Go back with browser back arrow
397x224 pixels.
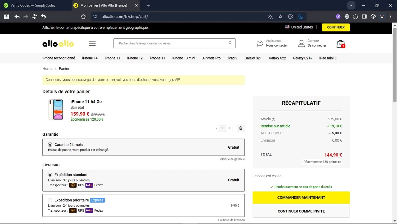point(17,17)
